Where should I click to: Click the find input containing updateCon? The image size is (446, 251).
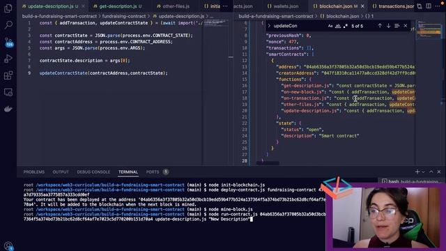(x=299, y=26)
